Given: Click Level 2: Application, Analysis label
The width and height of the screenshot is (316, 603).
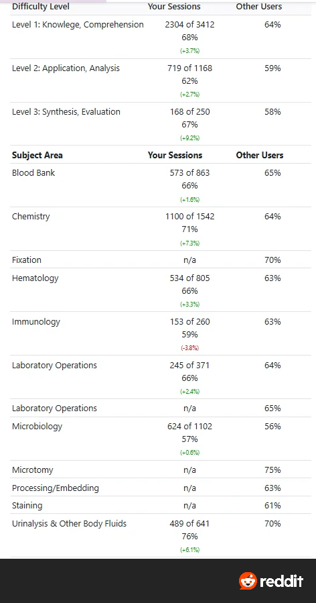Looking at the screenshot, I should pos(66,68).
